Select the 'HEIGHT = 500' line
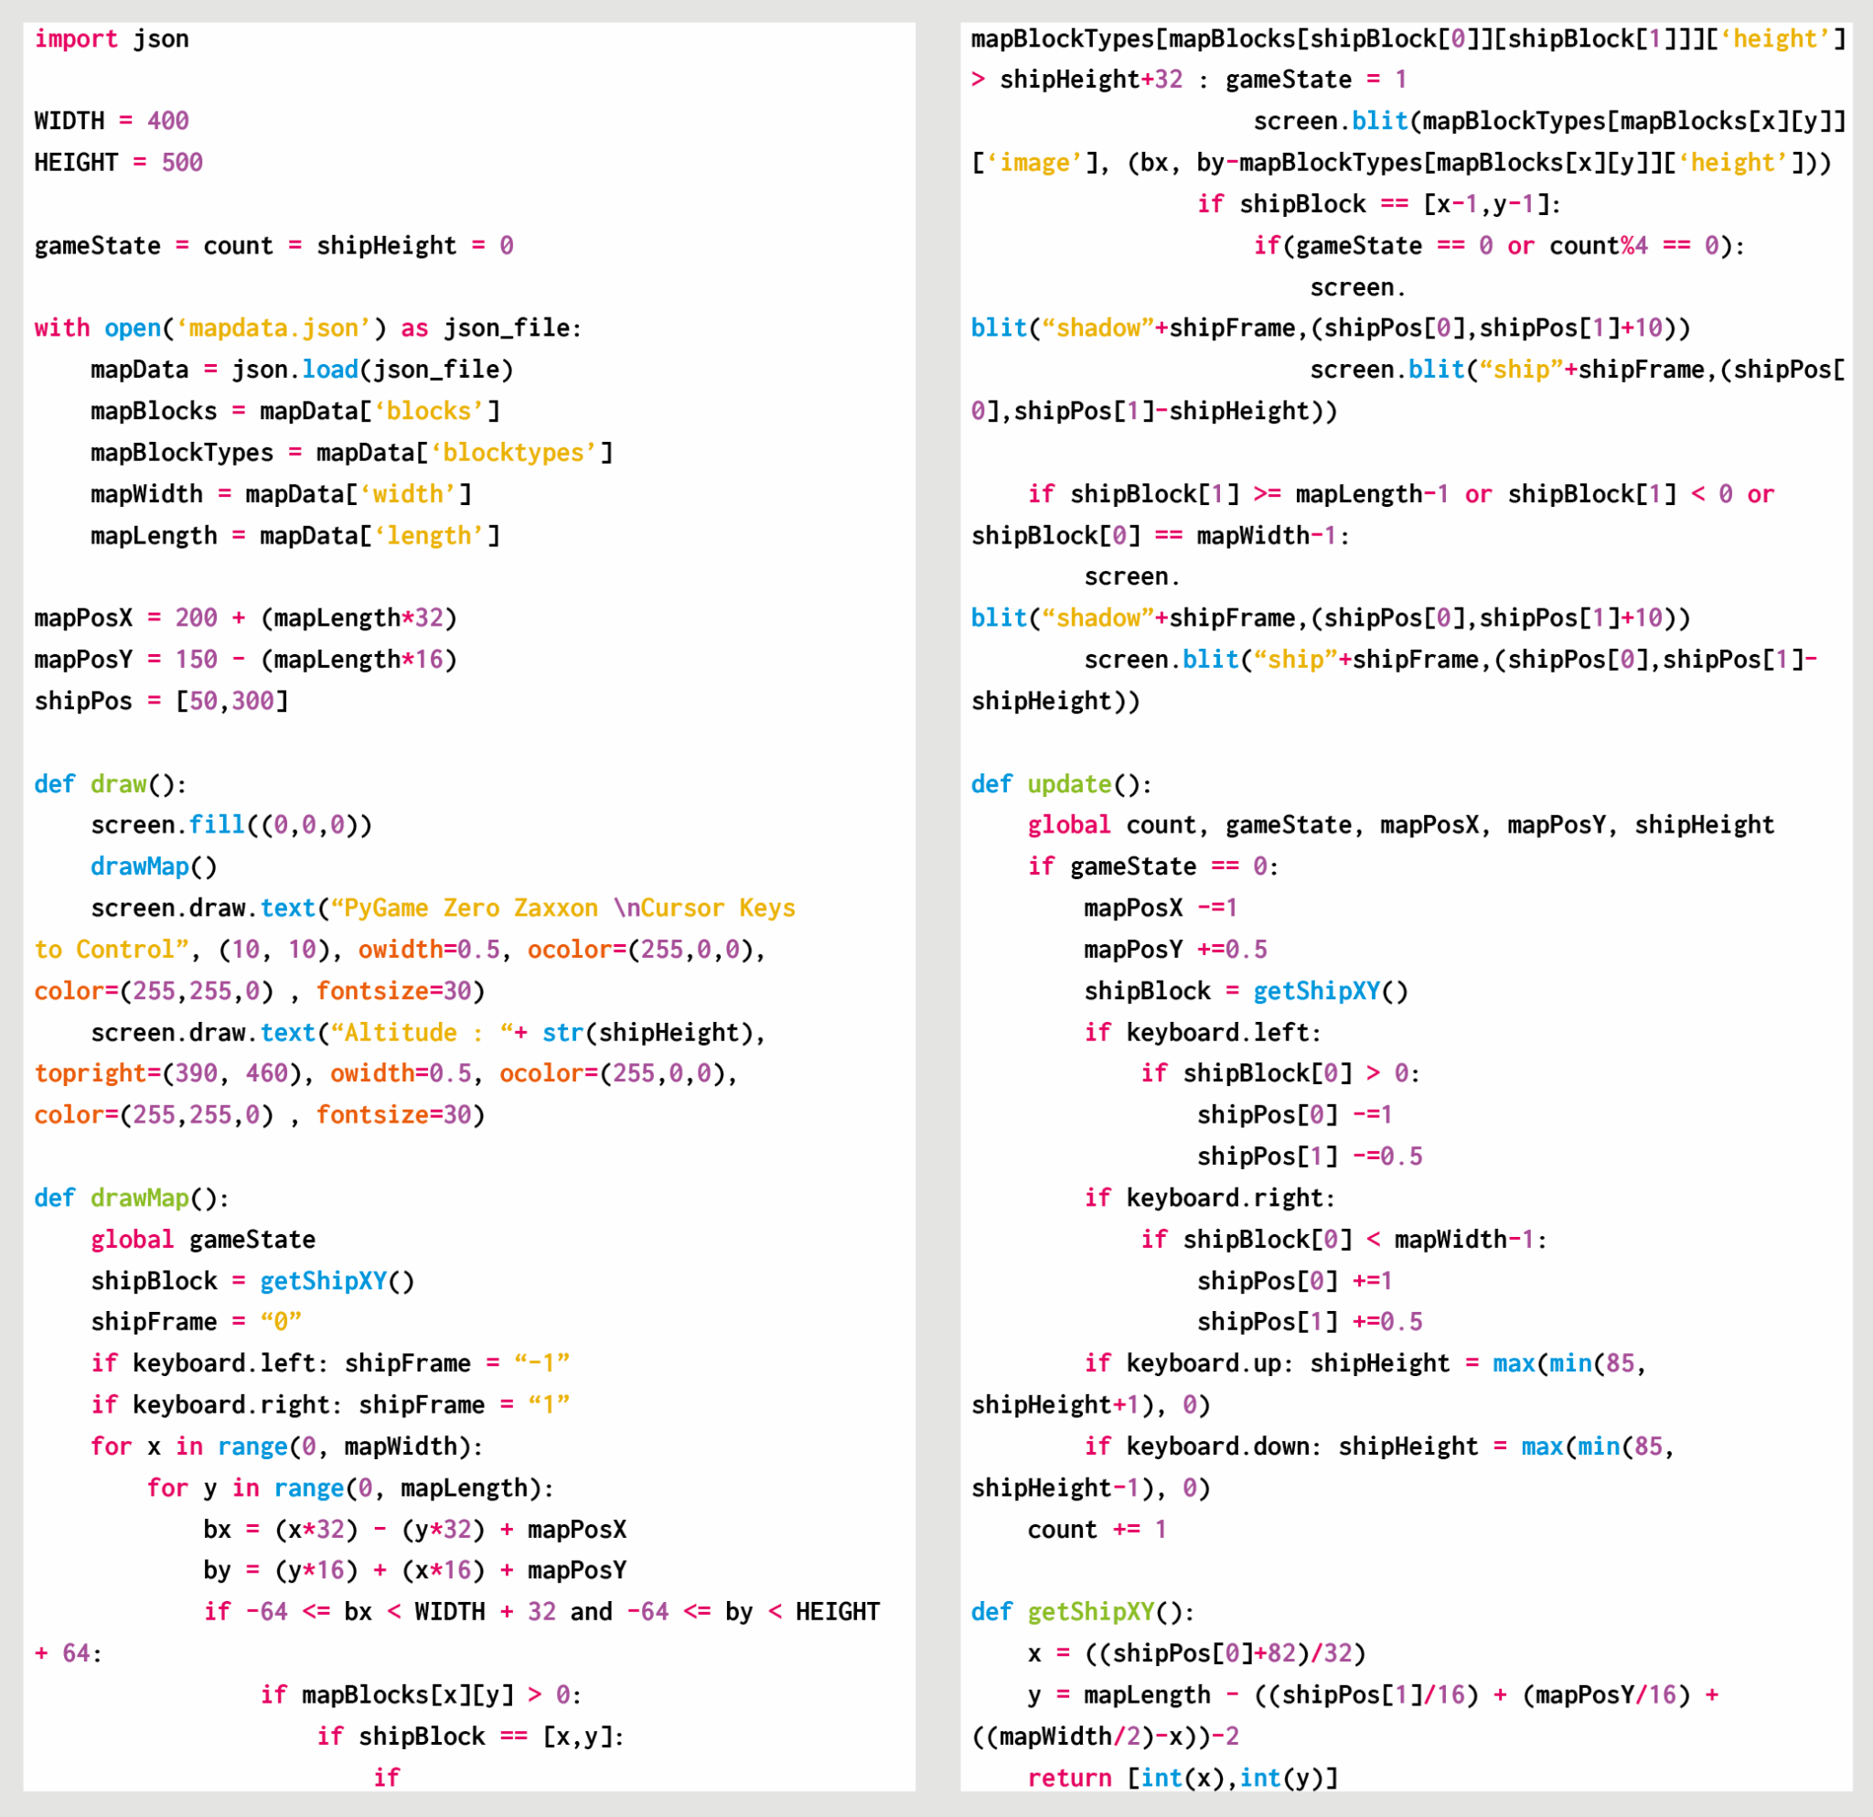1873x1817 pixels. 119,163
